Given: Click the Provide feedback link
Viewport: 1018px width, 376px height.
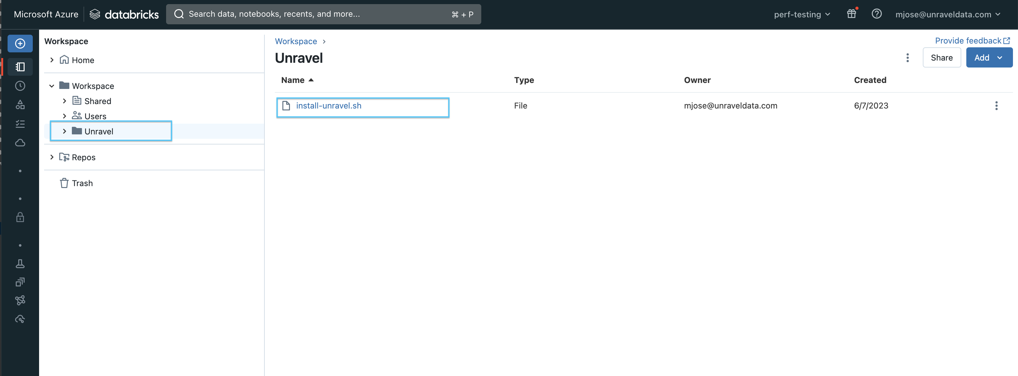Looking at the screenshot, I should click(x=972, y=41).
